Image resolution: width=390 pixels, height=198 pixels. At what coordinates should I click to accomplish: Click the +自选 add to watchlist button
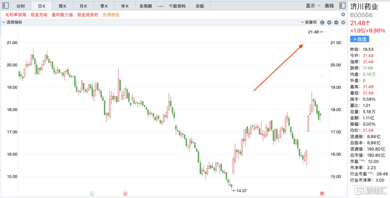[x=360, y=39]
